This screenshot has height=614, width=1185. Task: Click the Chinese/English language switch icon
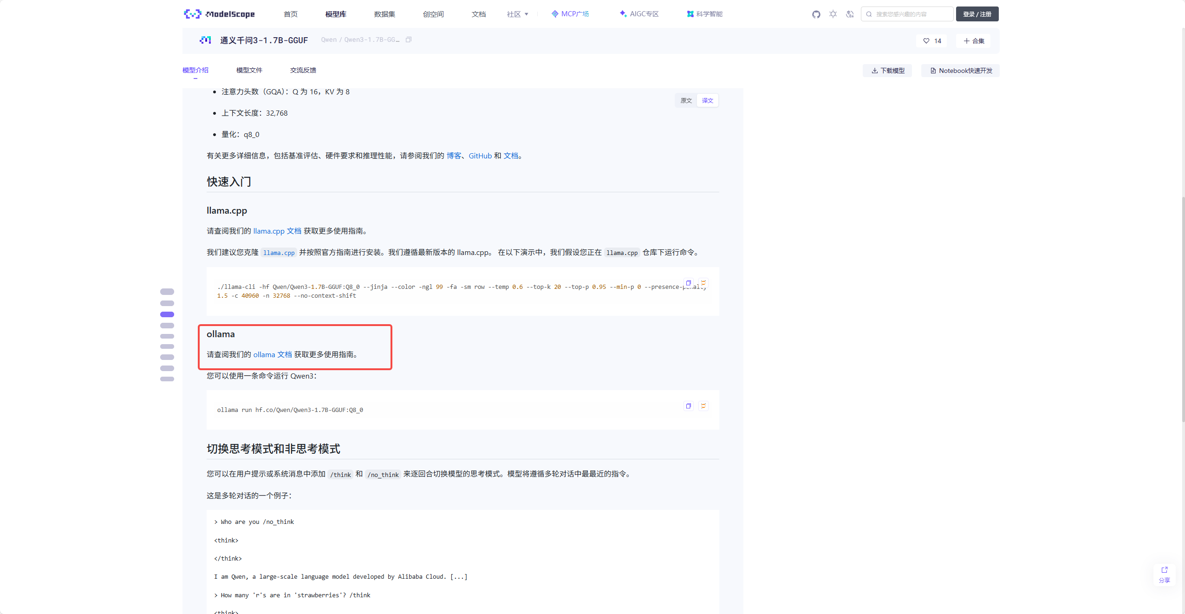(x=850, y=14)
